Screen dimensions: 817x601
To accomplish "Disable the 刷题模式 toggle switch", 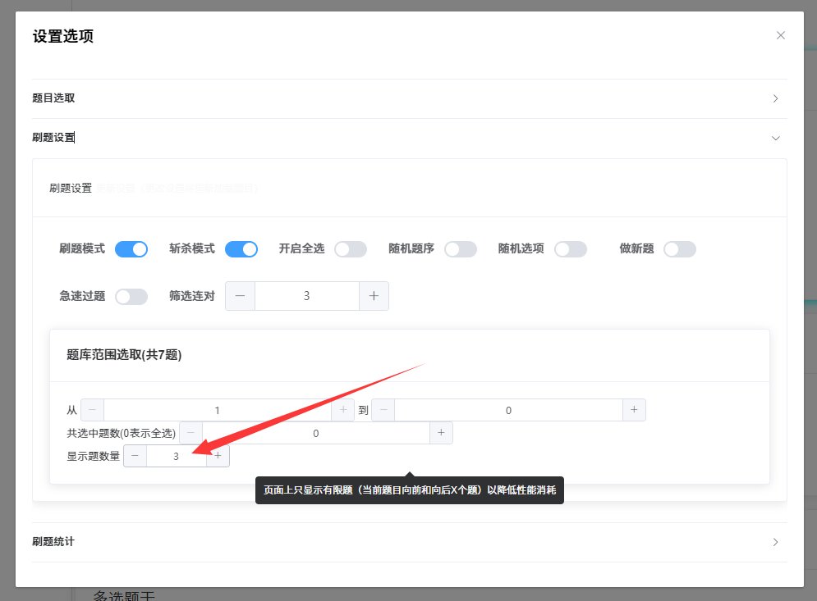I will point(131,248).
